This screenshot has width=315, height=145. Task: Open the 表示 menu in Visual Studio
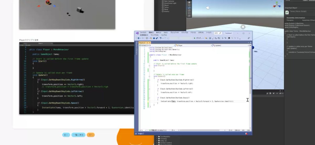159,32
